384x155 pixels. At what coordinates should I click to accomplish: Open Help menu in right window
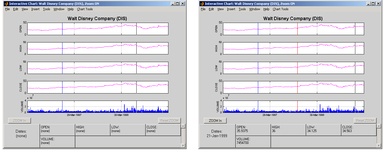[x=266, y=9]
